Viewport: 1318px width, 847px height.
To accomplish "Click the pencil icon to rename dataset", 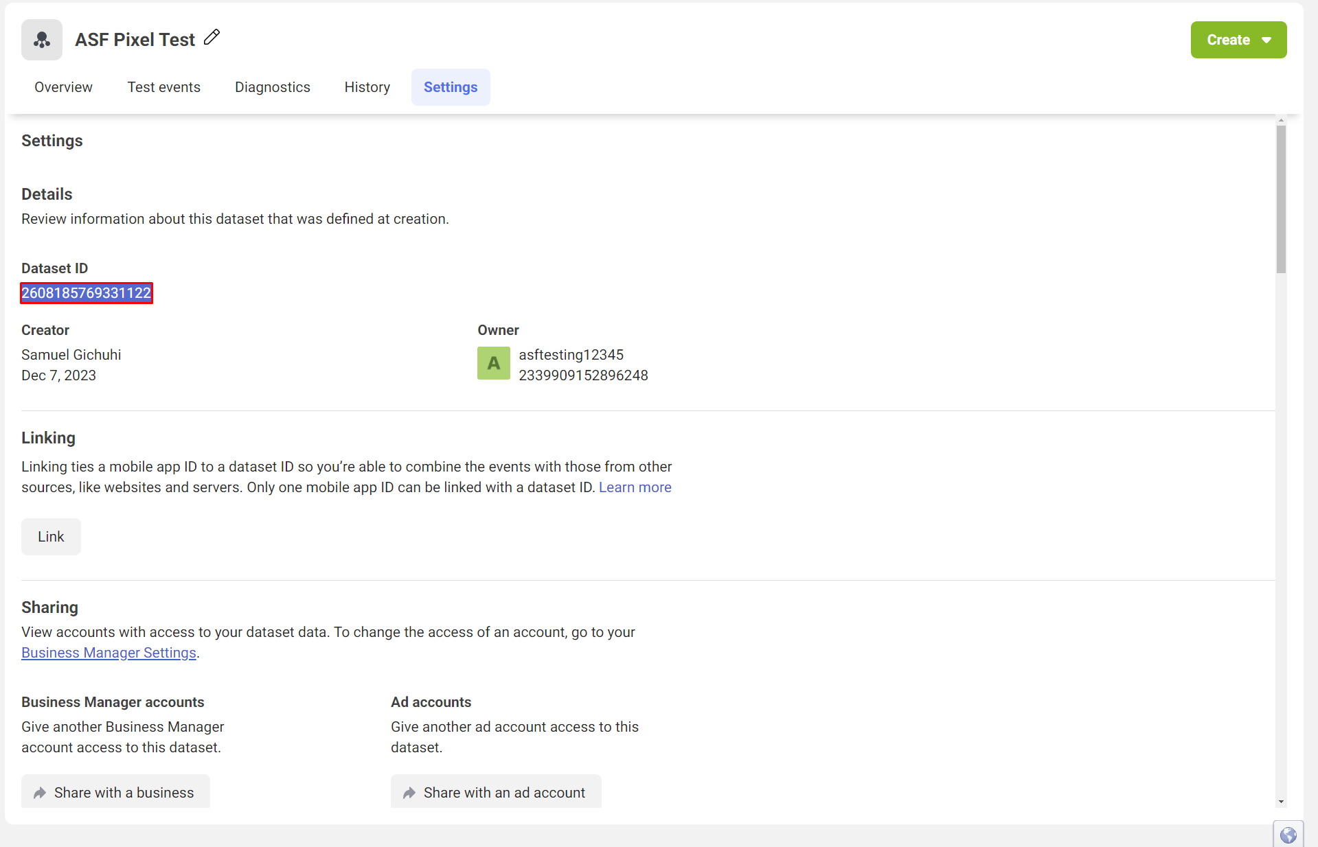I will tap(212, 37).
